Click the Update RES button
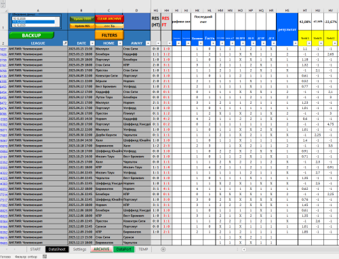339x259 pixels. [x=82, y=26]
